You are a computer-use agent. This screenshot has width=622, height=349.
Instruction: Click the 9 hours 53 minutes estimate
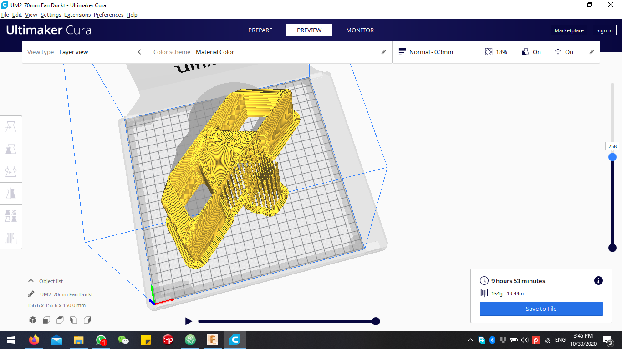518,281
